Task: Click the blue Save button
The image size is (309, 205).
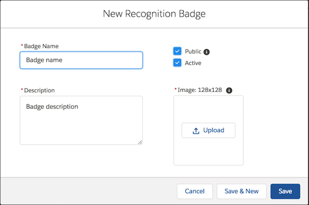Action: (x=285, y=191)
